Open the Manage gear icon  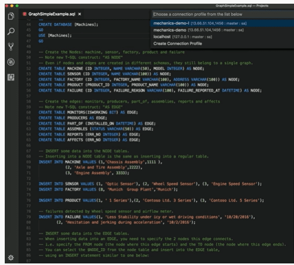[11, 258]
